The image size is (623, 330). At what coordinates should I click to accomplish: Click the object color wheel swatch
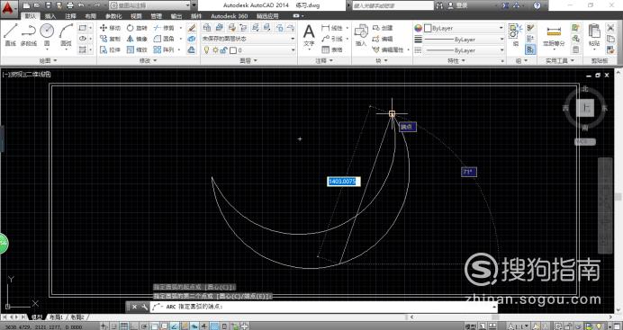point(418,28)
